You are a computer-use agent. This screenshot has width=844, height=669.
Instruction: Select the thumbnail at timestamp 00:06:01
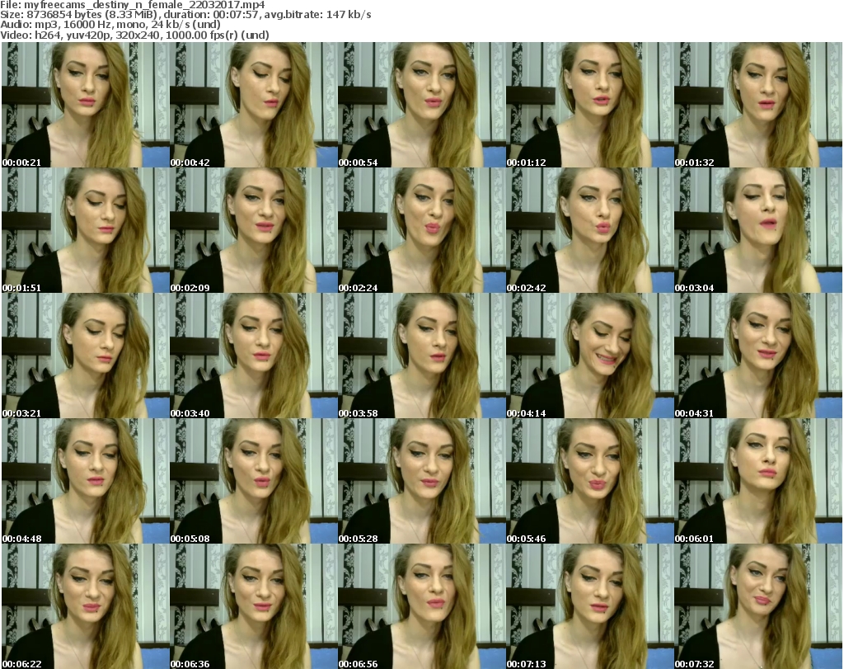(757, 482)
